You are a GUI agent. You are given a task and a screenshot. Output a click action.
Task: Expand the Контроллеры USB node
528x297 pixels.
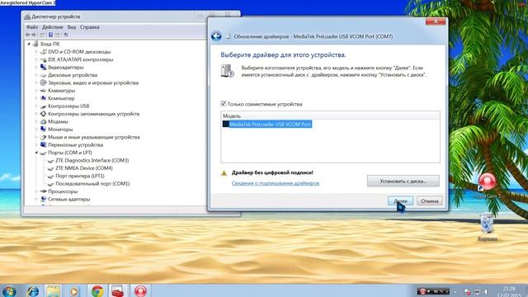point(36,106)
